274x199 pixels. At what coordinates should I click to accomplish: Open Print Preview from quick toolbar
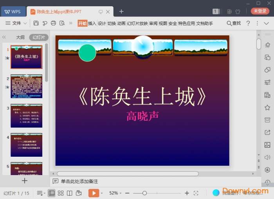pyautogui.click(x=62, y=24)
